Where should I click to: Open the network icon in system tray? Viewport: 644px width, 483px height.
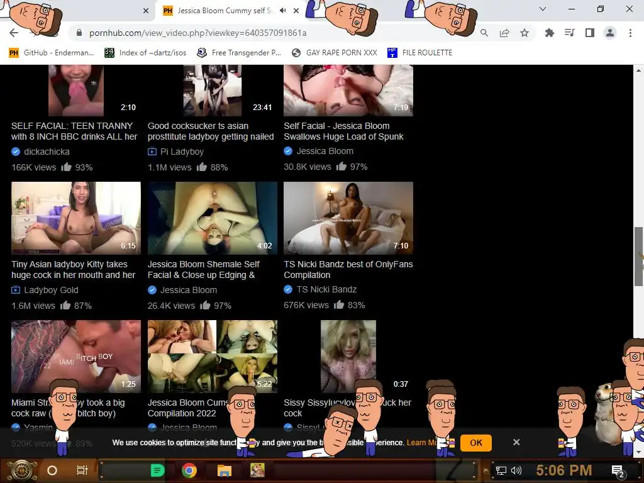pyautogui.click(x=501, y=470)
